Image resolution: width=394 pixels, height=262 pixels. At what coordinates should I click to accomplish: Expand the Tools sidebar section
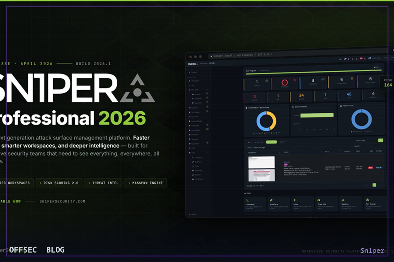point(198,153)
